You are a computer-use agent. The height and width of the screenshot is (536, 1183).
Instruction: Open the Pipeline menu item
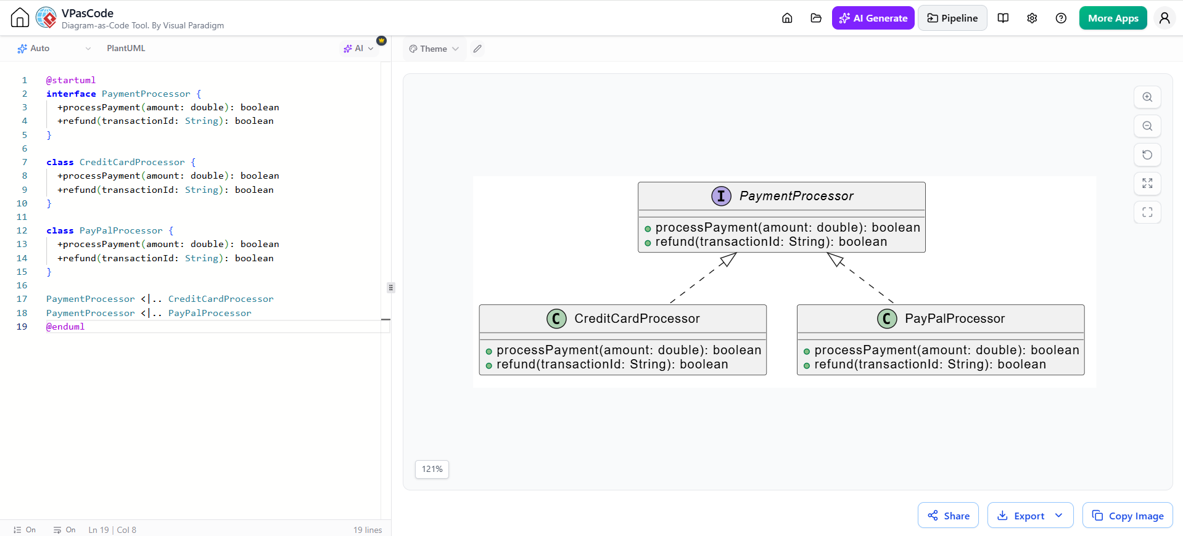click(x=952, y=18)
